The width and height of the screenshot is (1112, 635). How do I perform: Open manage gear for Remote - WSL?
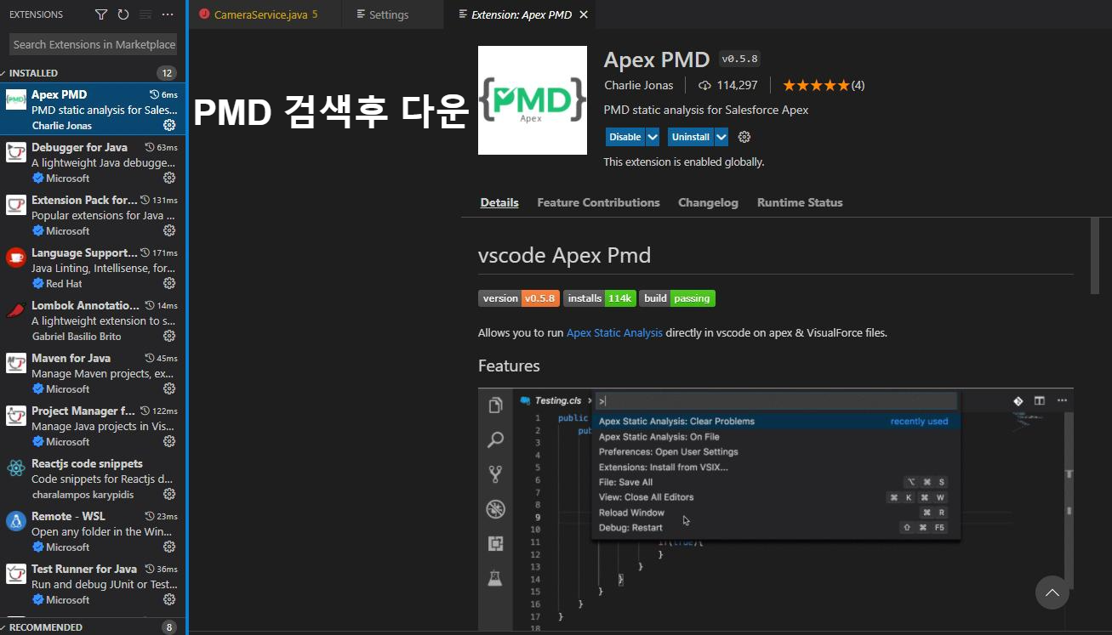pos(169,547)
